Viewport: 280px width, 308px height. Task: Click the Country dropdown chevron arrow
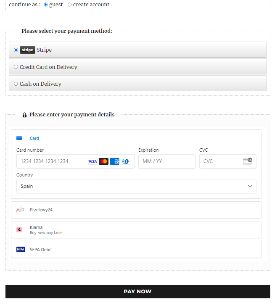tap(250, 186)
